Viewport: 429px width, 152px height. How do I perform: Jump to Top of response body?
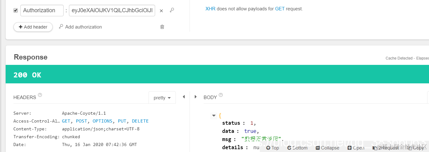click(x=273, y=148)
